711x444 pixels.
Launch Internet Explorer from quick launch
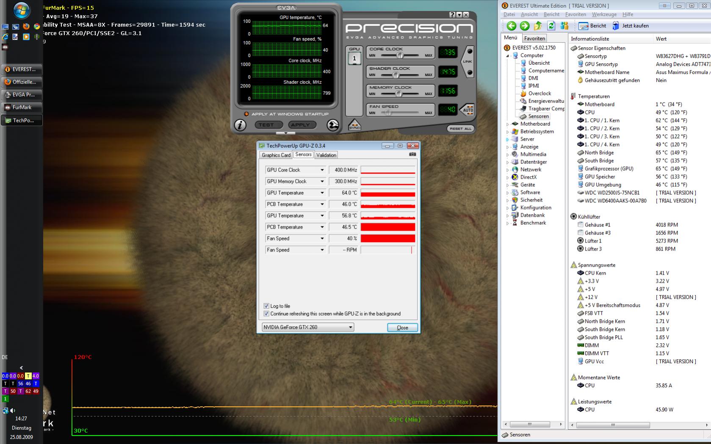point(5,37)
